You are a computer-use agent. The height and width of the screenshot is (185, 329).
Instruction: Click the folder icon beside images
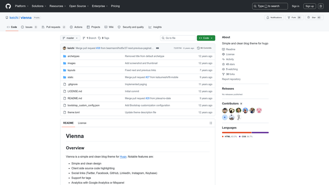click(65, 63)
